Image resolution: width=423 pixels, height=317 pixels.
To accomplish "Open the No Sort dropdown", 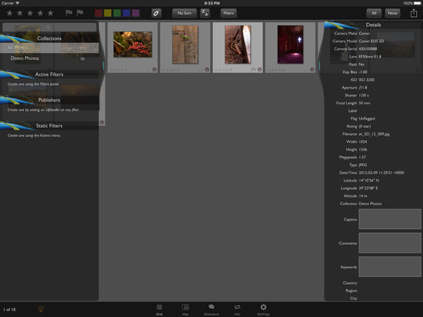I will 184,13.
